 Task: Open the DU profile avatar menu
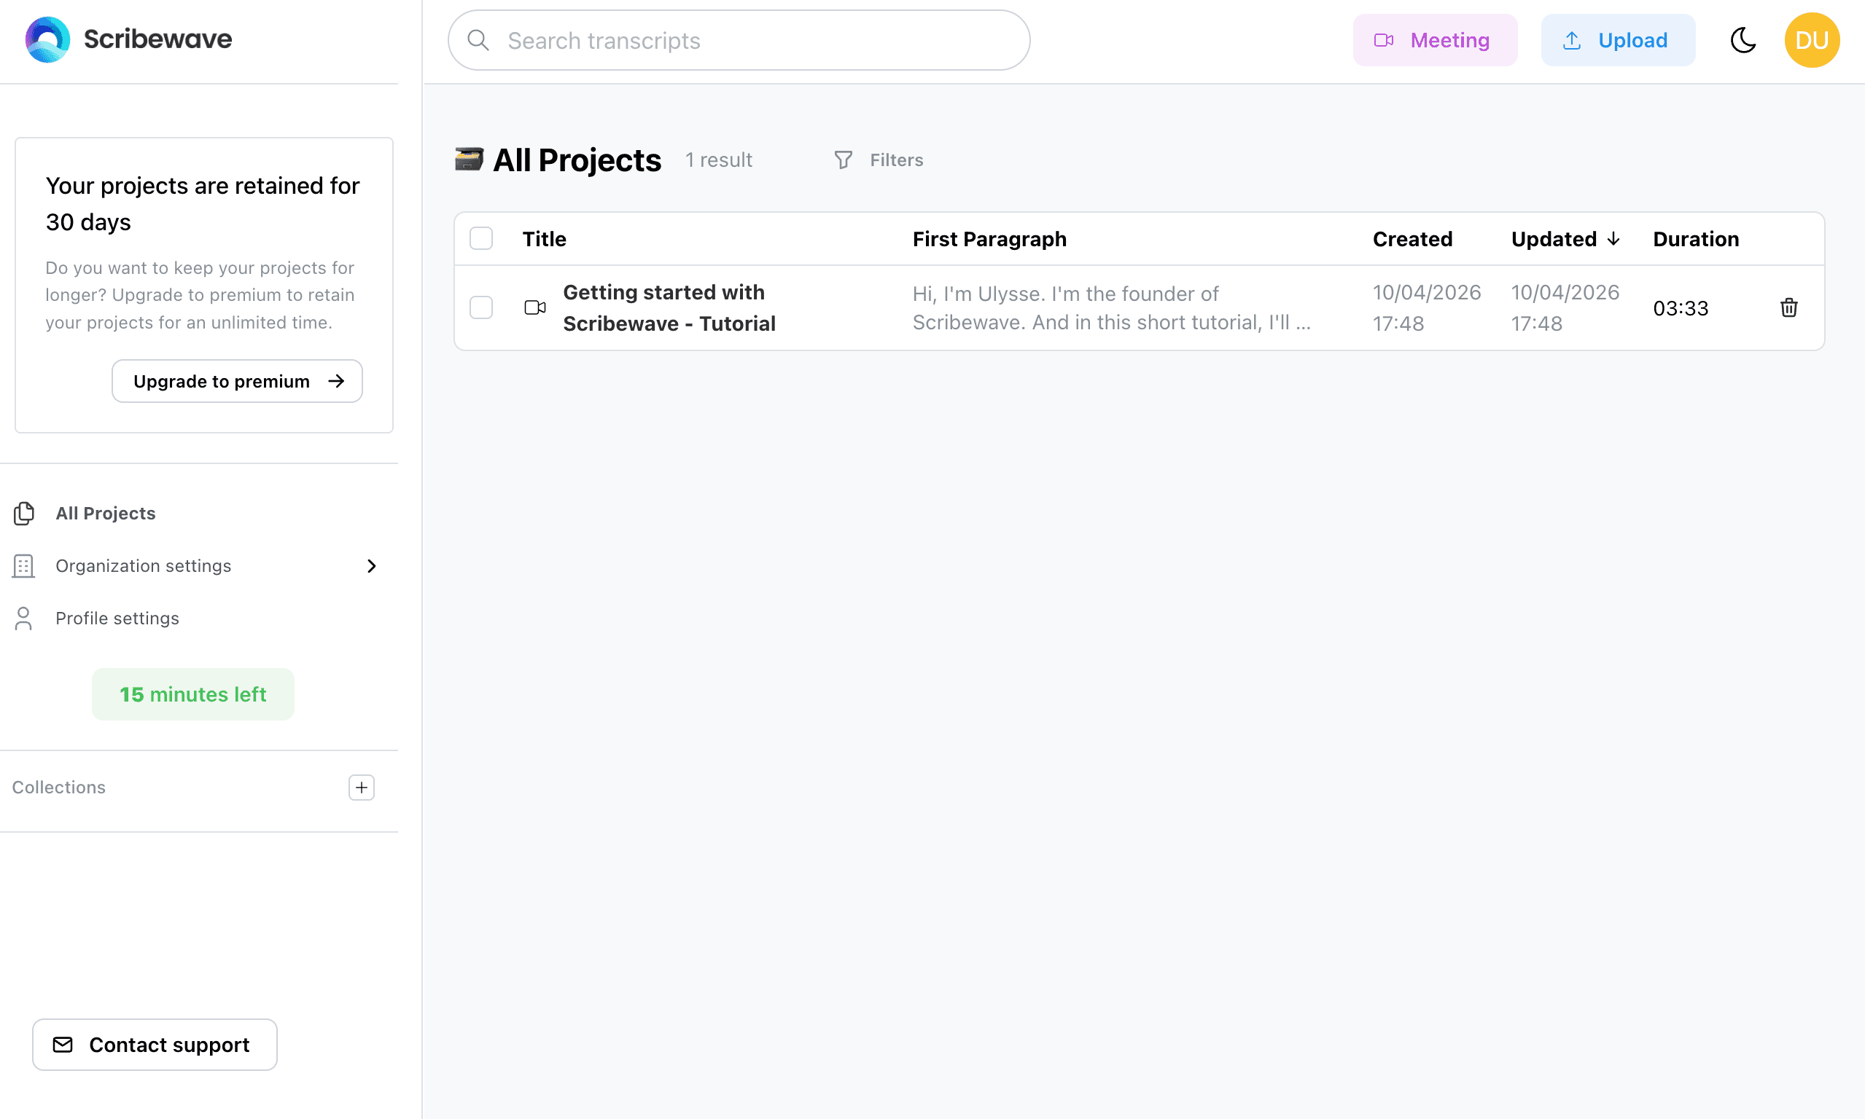pyautogui.click(x=1813, y=39)
